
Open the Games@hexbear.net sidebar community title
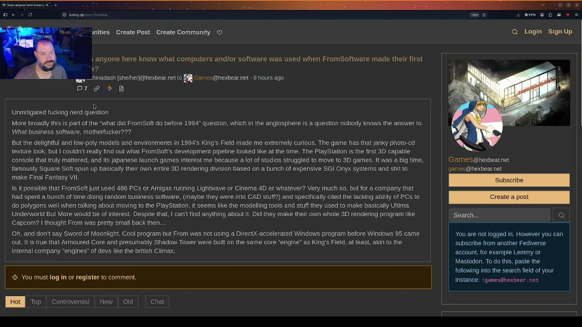tap(478, 159)
